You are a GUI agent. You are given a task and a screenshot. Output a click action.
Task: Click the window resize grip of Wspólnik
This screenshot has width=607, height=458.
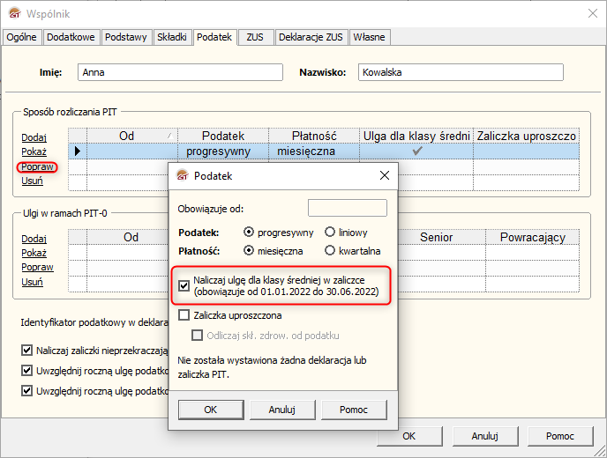pyautogui.click(x=600, y=451)
